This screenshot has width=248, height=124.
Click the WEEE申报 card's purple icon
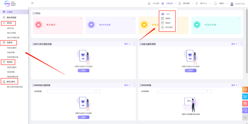click(x=91, y=25)
